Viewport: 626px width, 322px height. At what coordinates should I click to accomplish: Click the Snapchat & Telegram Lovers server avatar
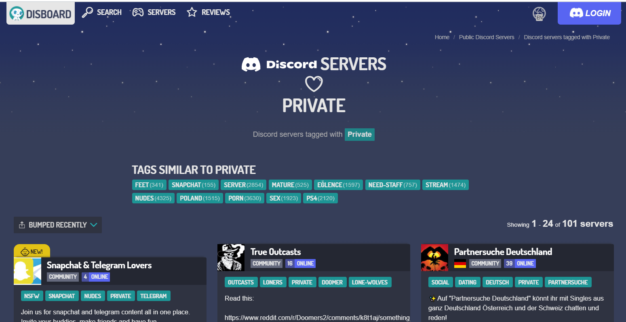click(x=27, y=271)
